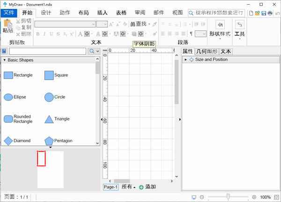Click the zoom in plus icon
The height and width of the screenshot is (202, 281).
click(254, 197)
